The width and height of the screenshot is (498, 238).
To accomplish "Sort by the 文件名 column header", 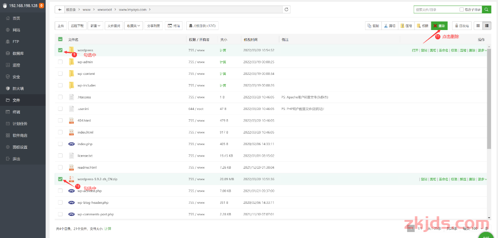I will click(x=73, y=40).
